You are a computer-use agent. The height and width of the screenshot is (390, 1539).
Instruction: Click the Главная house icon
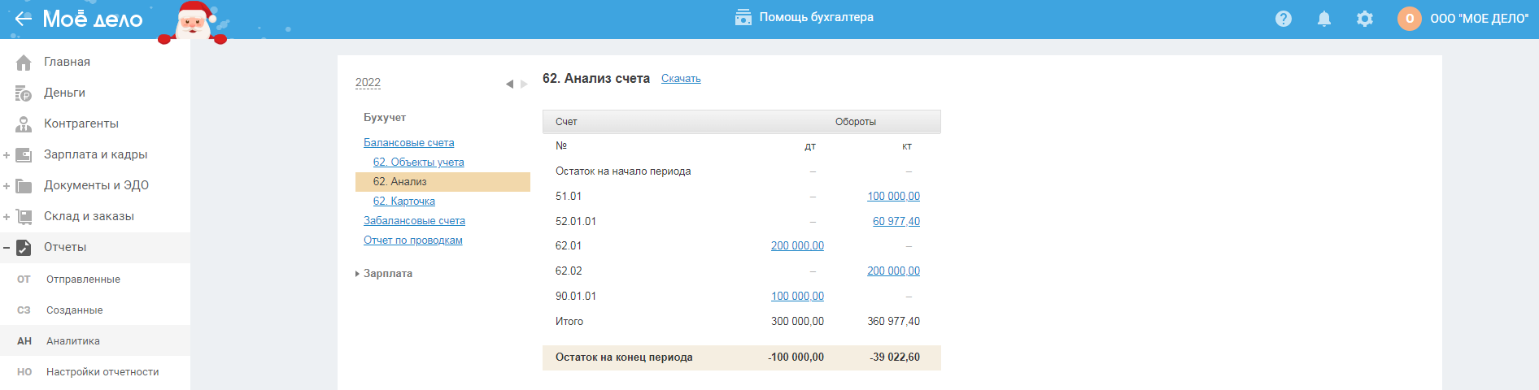tap(24, 63)
